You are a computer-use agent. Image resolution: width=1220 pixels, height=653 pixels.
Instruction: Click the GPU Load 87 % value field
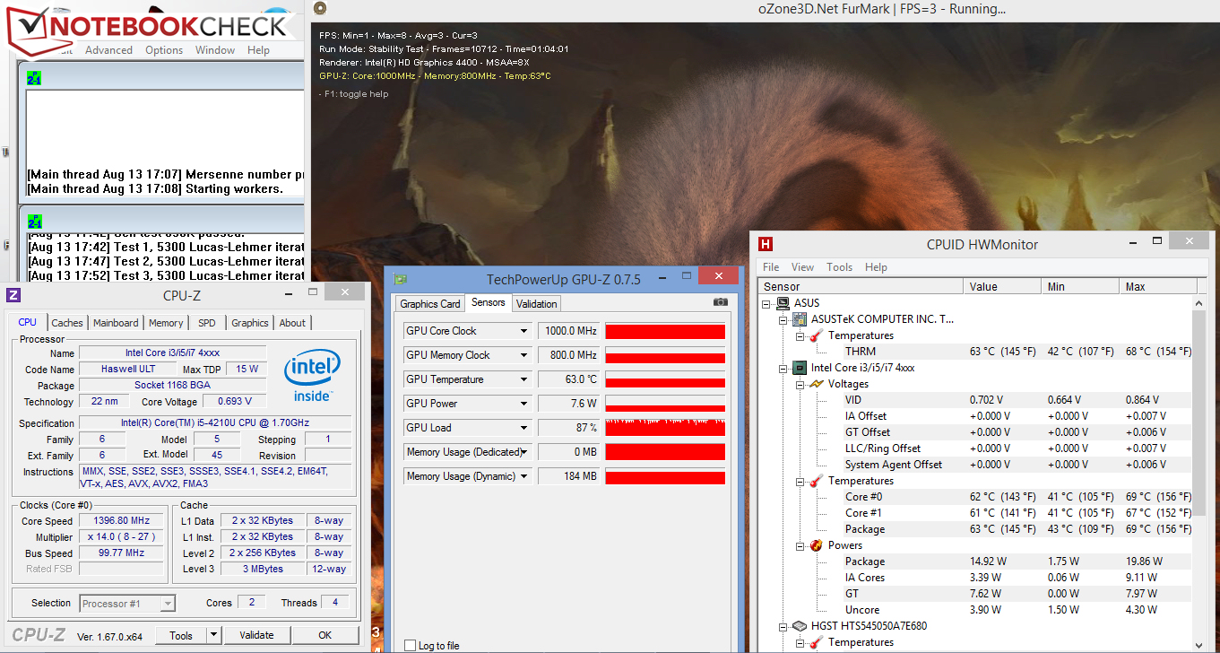tap(569, 428)
